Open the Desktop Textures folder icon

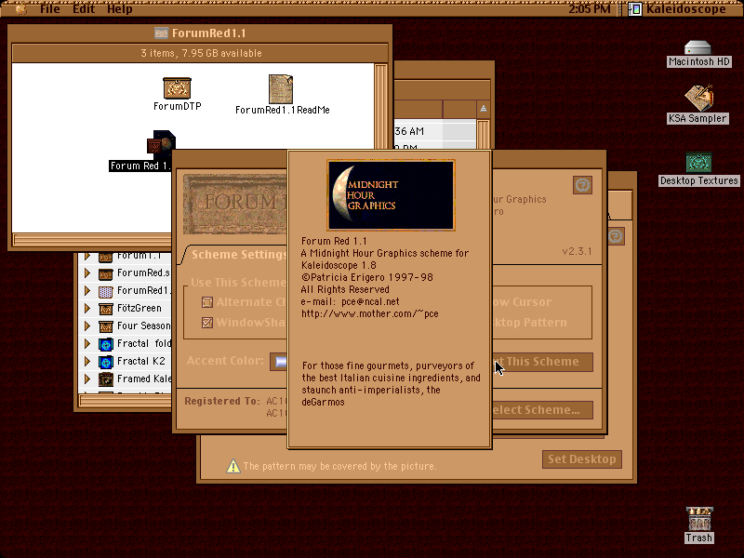(698, 163)
